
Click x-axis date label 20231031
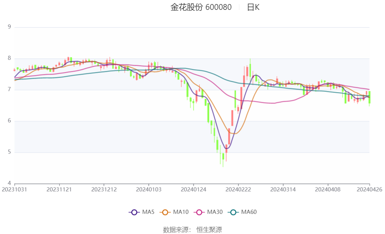click(14, 190)
